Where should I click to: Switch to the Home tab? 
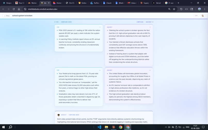pos(58,3)
